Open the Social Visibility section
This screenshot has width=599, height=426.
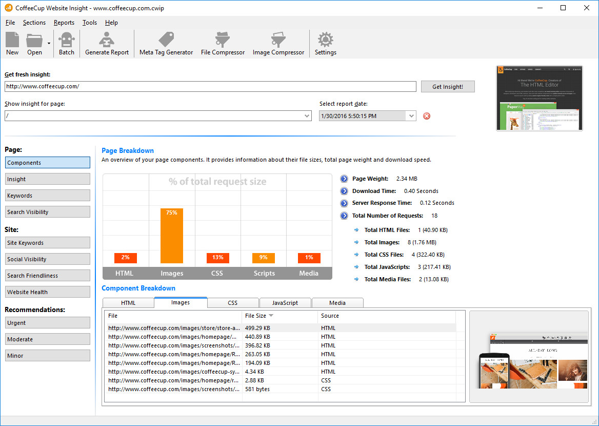tap(48, 259)
